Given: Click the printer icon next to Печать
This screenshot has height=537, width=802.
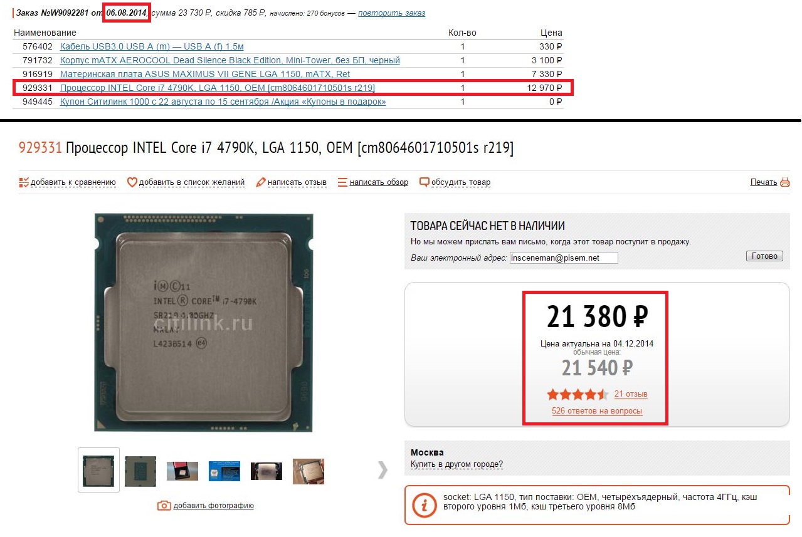Looking at the screenshot, I should click(x=785, y=182).
